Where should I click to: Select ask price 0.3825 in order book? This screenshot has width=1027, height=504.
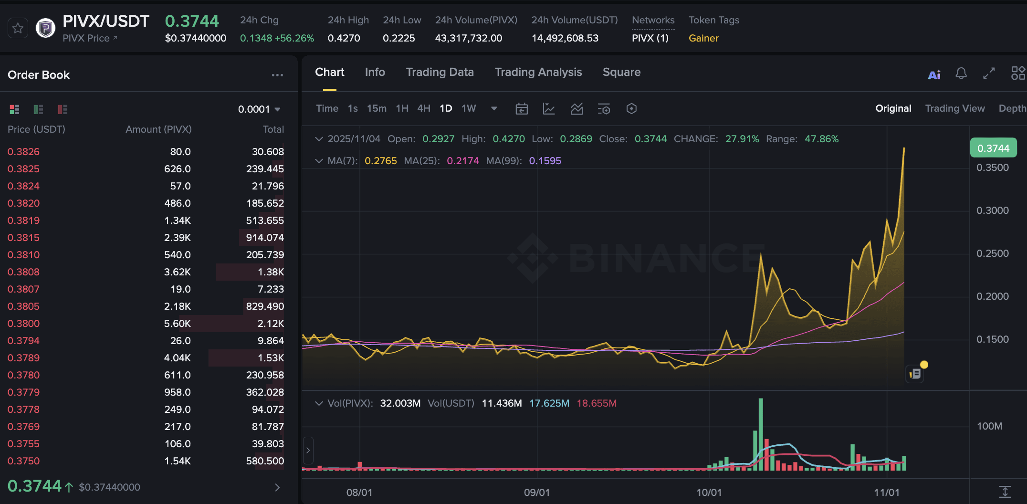(23, 169)
